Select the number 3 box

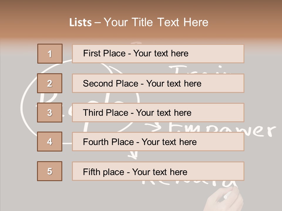[x=50, y=113]
